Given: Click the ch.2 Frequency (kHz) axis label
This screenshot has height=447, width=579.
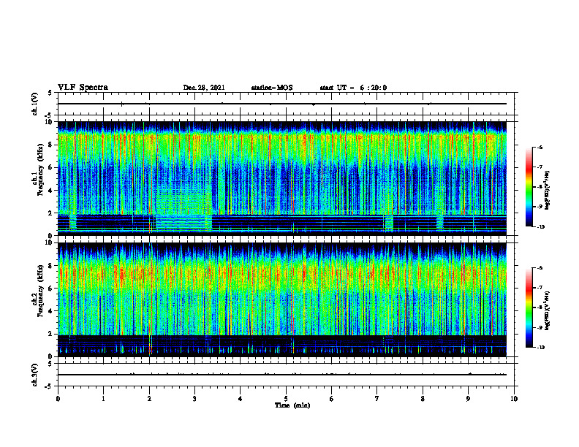Looking at the screenshot, I should click(x=38, y=290).
